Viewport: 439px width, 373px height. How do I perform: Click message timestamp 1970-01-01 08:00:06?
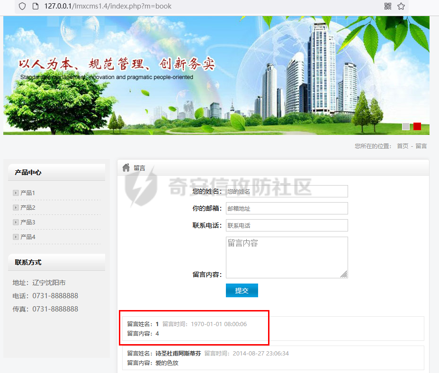click(219, 324)
